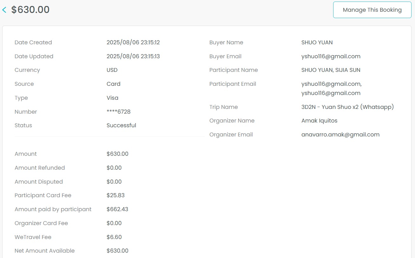The height and width of the screenshot is (258, 415).
Task: Click the Date Created value 23:15:12
Action: coord(133,42)
